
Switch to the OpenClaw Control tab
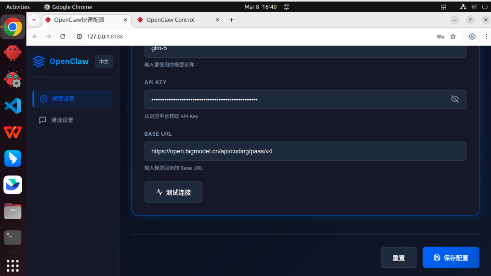[171, 20]
